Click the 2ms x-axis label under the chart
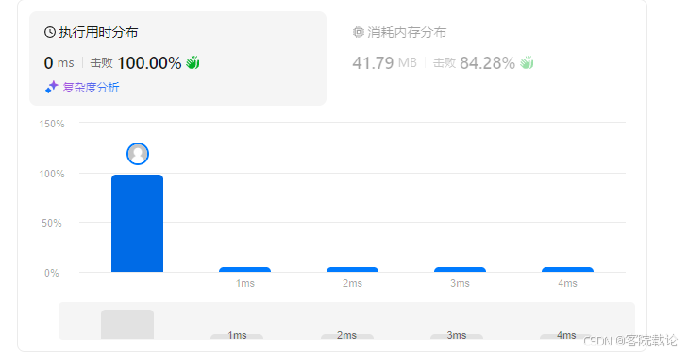688x353 pixels. [352, 284]
